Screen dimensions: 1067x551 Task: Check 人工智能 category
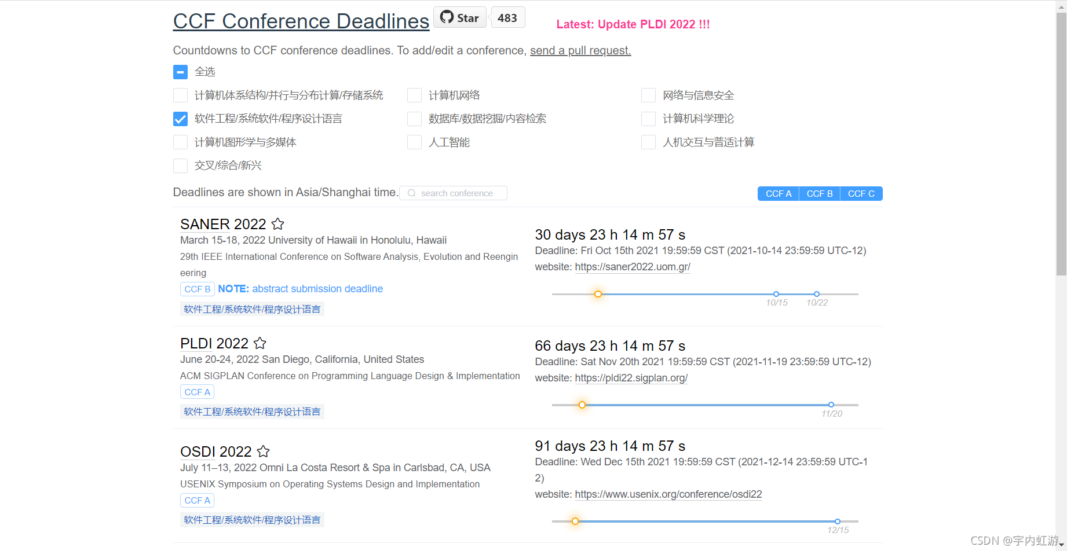click(414, 142)
